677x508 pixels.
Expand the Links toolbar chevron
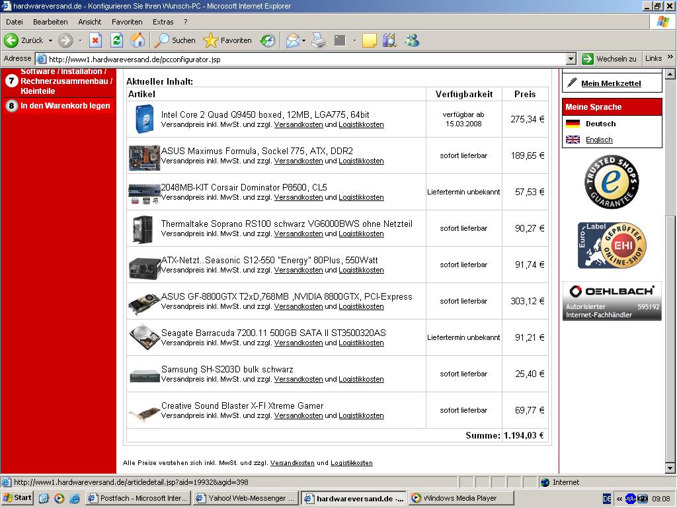[670, 57]
